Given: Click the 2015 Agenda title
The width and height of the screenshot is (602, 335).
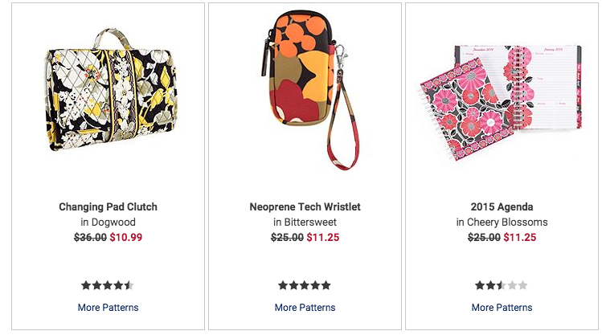Looking at the screenshot, I should pos(502,206).
